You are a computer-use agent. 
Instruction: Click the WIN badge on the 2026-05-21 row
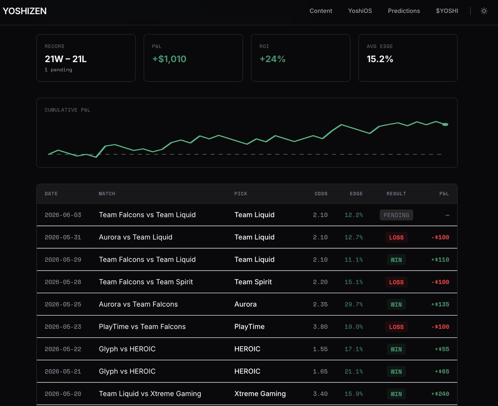[x=396, y=372]
